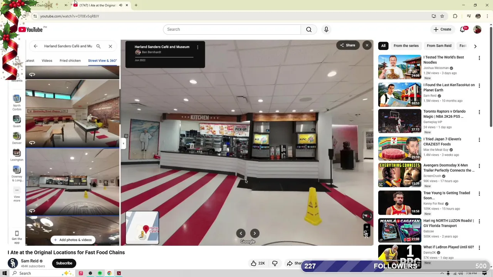
Task: Open options for Avengers Doomsday video
Action: pos(479,166)
